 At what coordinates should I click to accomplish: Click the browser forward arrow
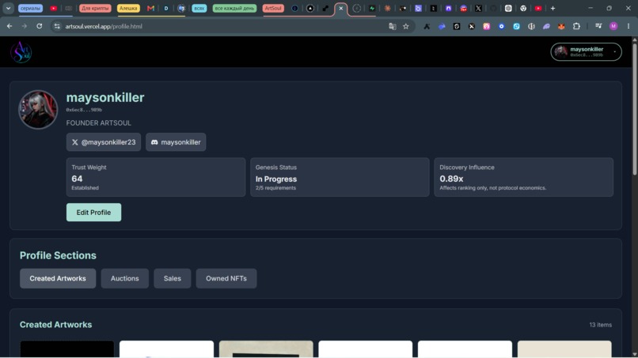25,26
